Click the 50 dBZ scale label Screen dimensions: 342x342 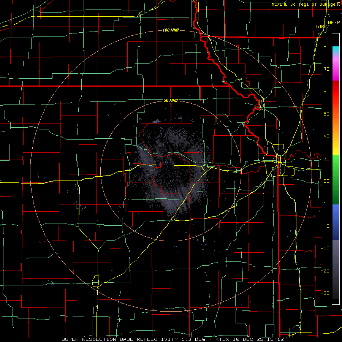tap(326, 114)
